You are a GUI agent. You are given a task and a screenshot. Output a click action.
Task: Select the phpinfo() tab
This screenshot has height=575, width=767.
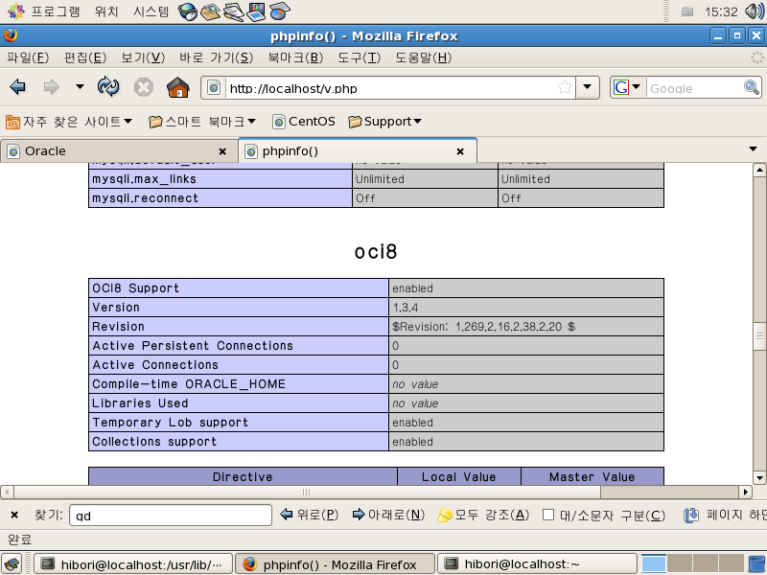click(357, 151)
